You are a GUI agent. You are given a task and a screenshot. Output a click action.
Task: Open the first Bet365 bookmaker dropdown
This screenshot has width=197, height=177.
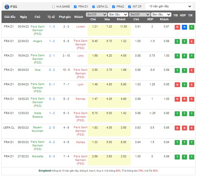click(x=96, y=15)
